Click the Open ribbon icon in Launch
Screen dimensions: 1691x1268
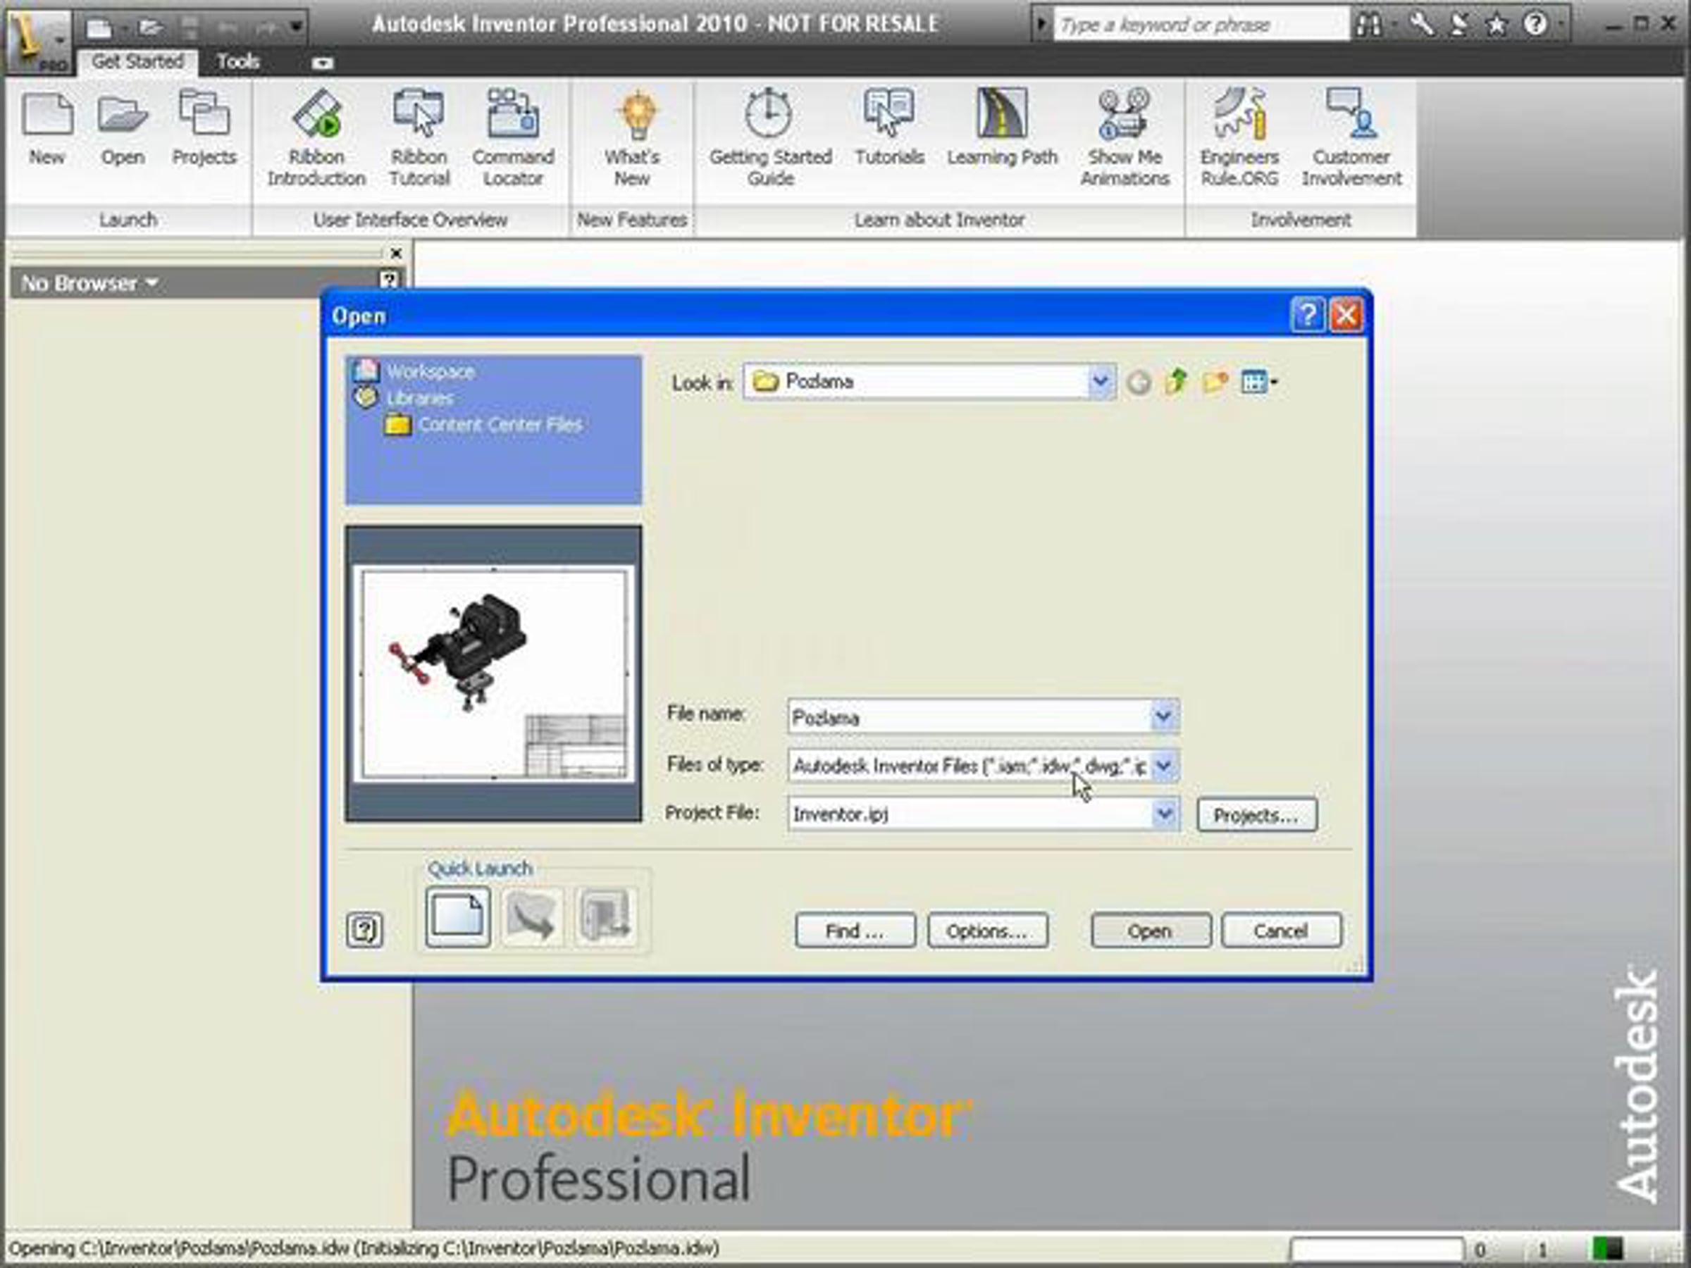point(123,128)
